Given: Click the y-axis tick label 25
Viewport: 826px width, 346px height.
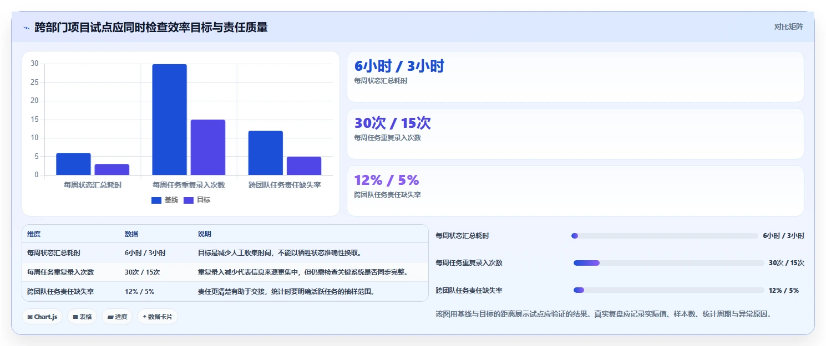Looking at the screenshot, I should pyautogui.click(x=34, y=82).
